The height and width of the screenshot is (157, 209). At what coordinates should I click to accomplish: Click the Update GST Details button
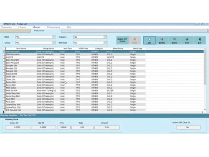(122, 41)
